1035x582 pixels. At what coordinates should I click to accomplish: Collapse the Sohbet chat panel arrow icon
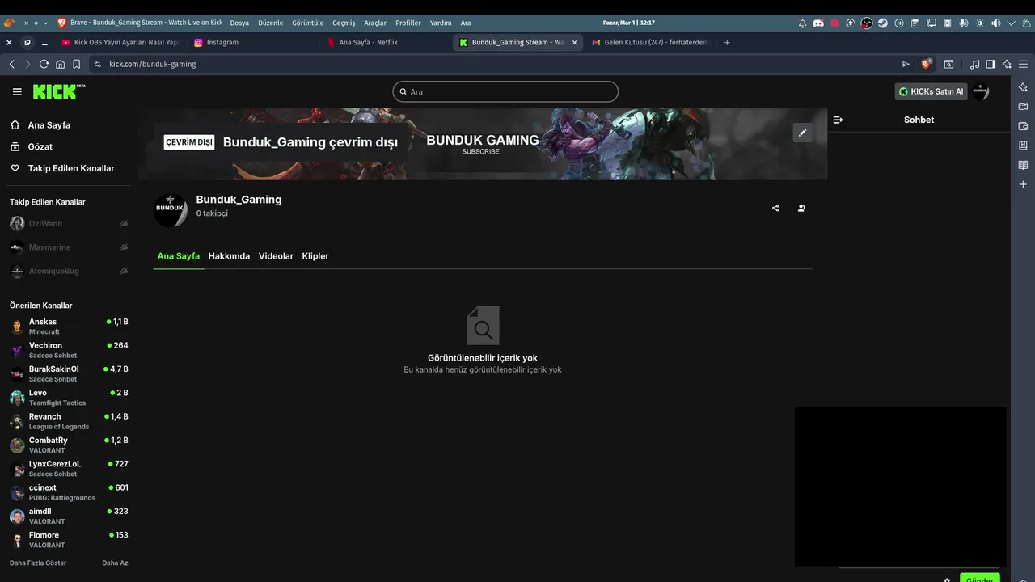click(x=838, y=120)
